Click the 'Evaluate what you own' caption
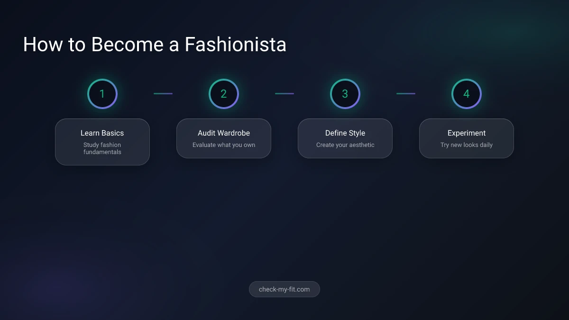This screenshot has width=569, height=320. pos(224,145)
